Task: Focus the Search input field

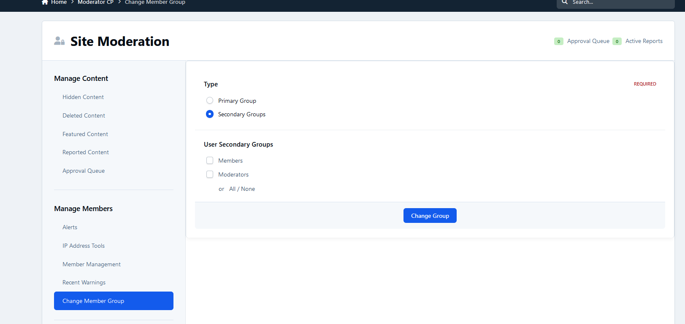Action: [x=620, y=3]
